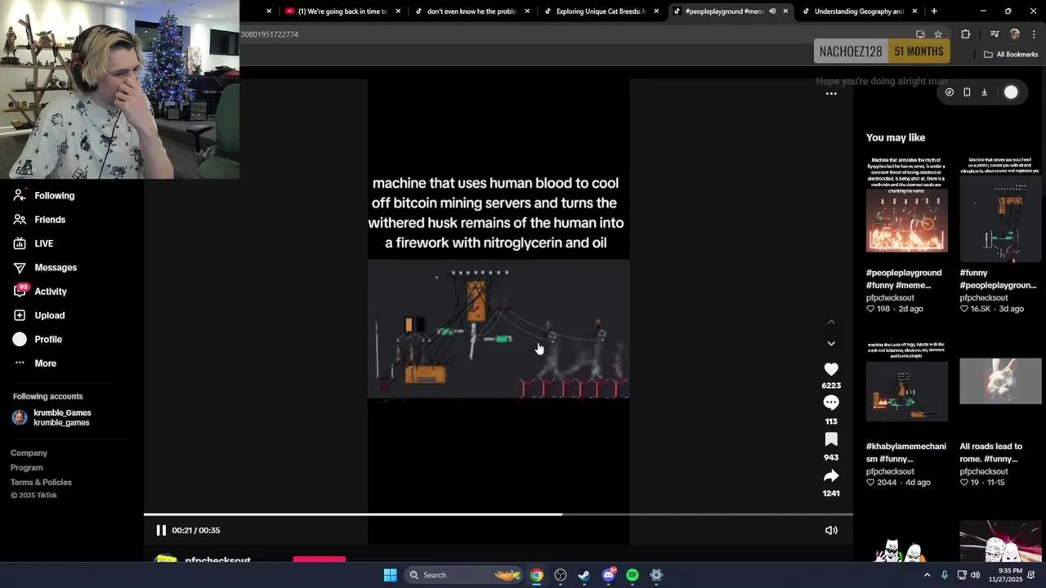Image resolution: width=1046 pixels, height=588 pixels.
Task: Switch to Exploring Unique Cat Breeds tab
Action: coord(600,11)
